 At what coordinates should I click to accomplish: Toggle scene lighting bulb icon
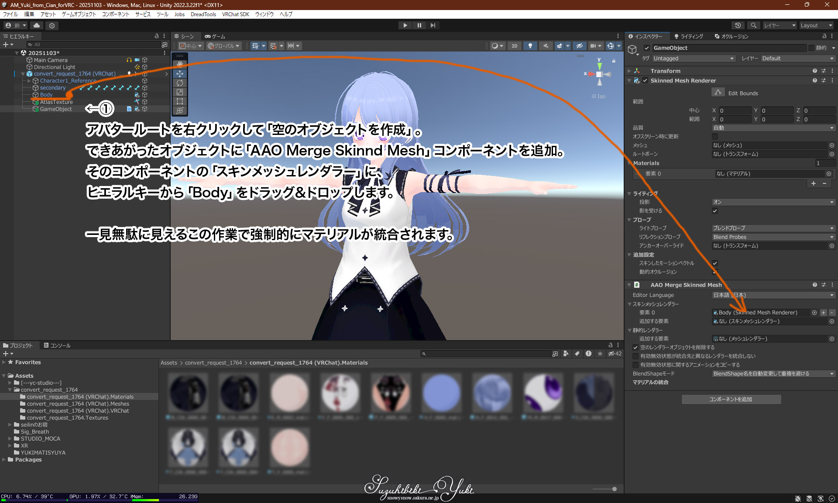coord(530,46)
